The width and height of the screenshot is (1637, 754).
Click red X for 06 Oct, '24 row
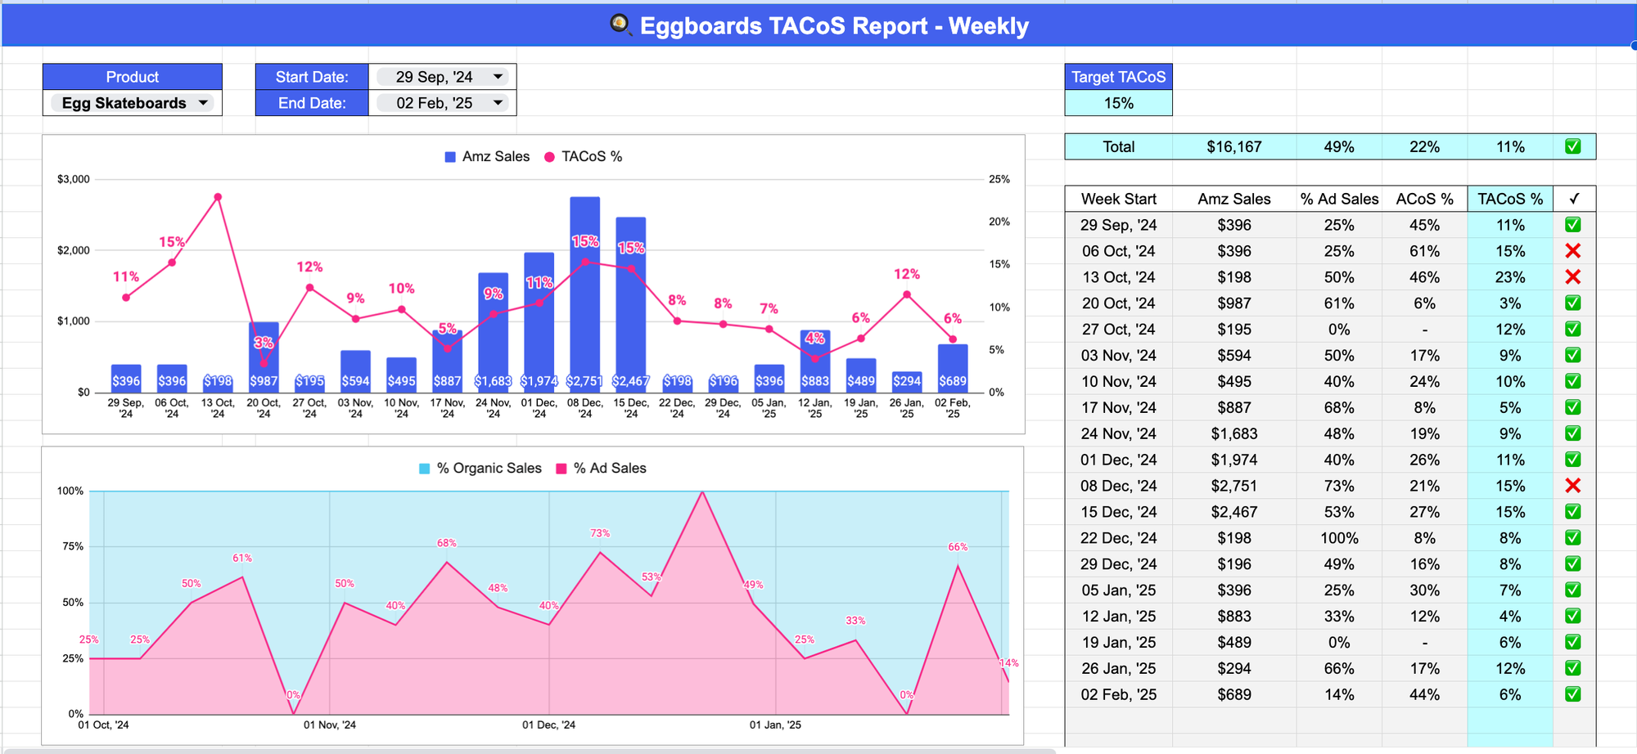[1572, 251]
